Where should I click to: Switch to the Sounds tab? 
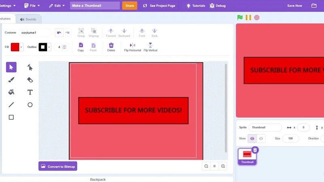point(28,19)
